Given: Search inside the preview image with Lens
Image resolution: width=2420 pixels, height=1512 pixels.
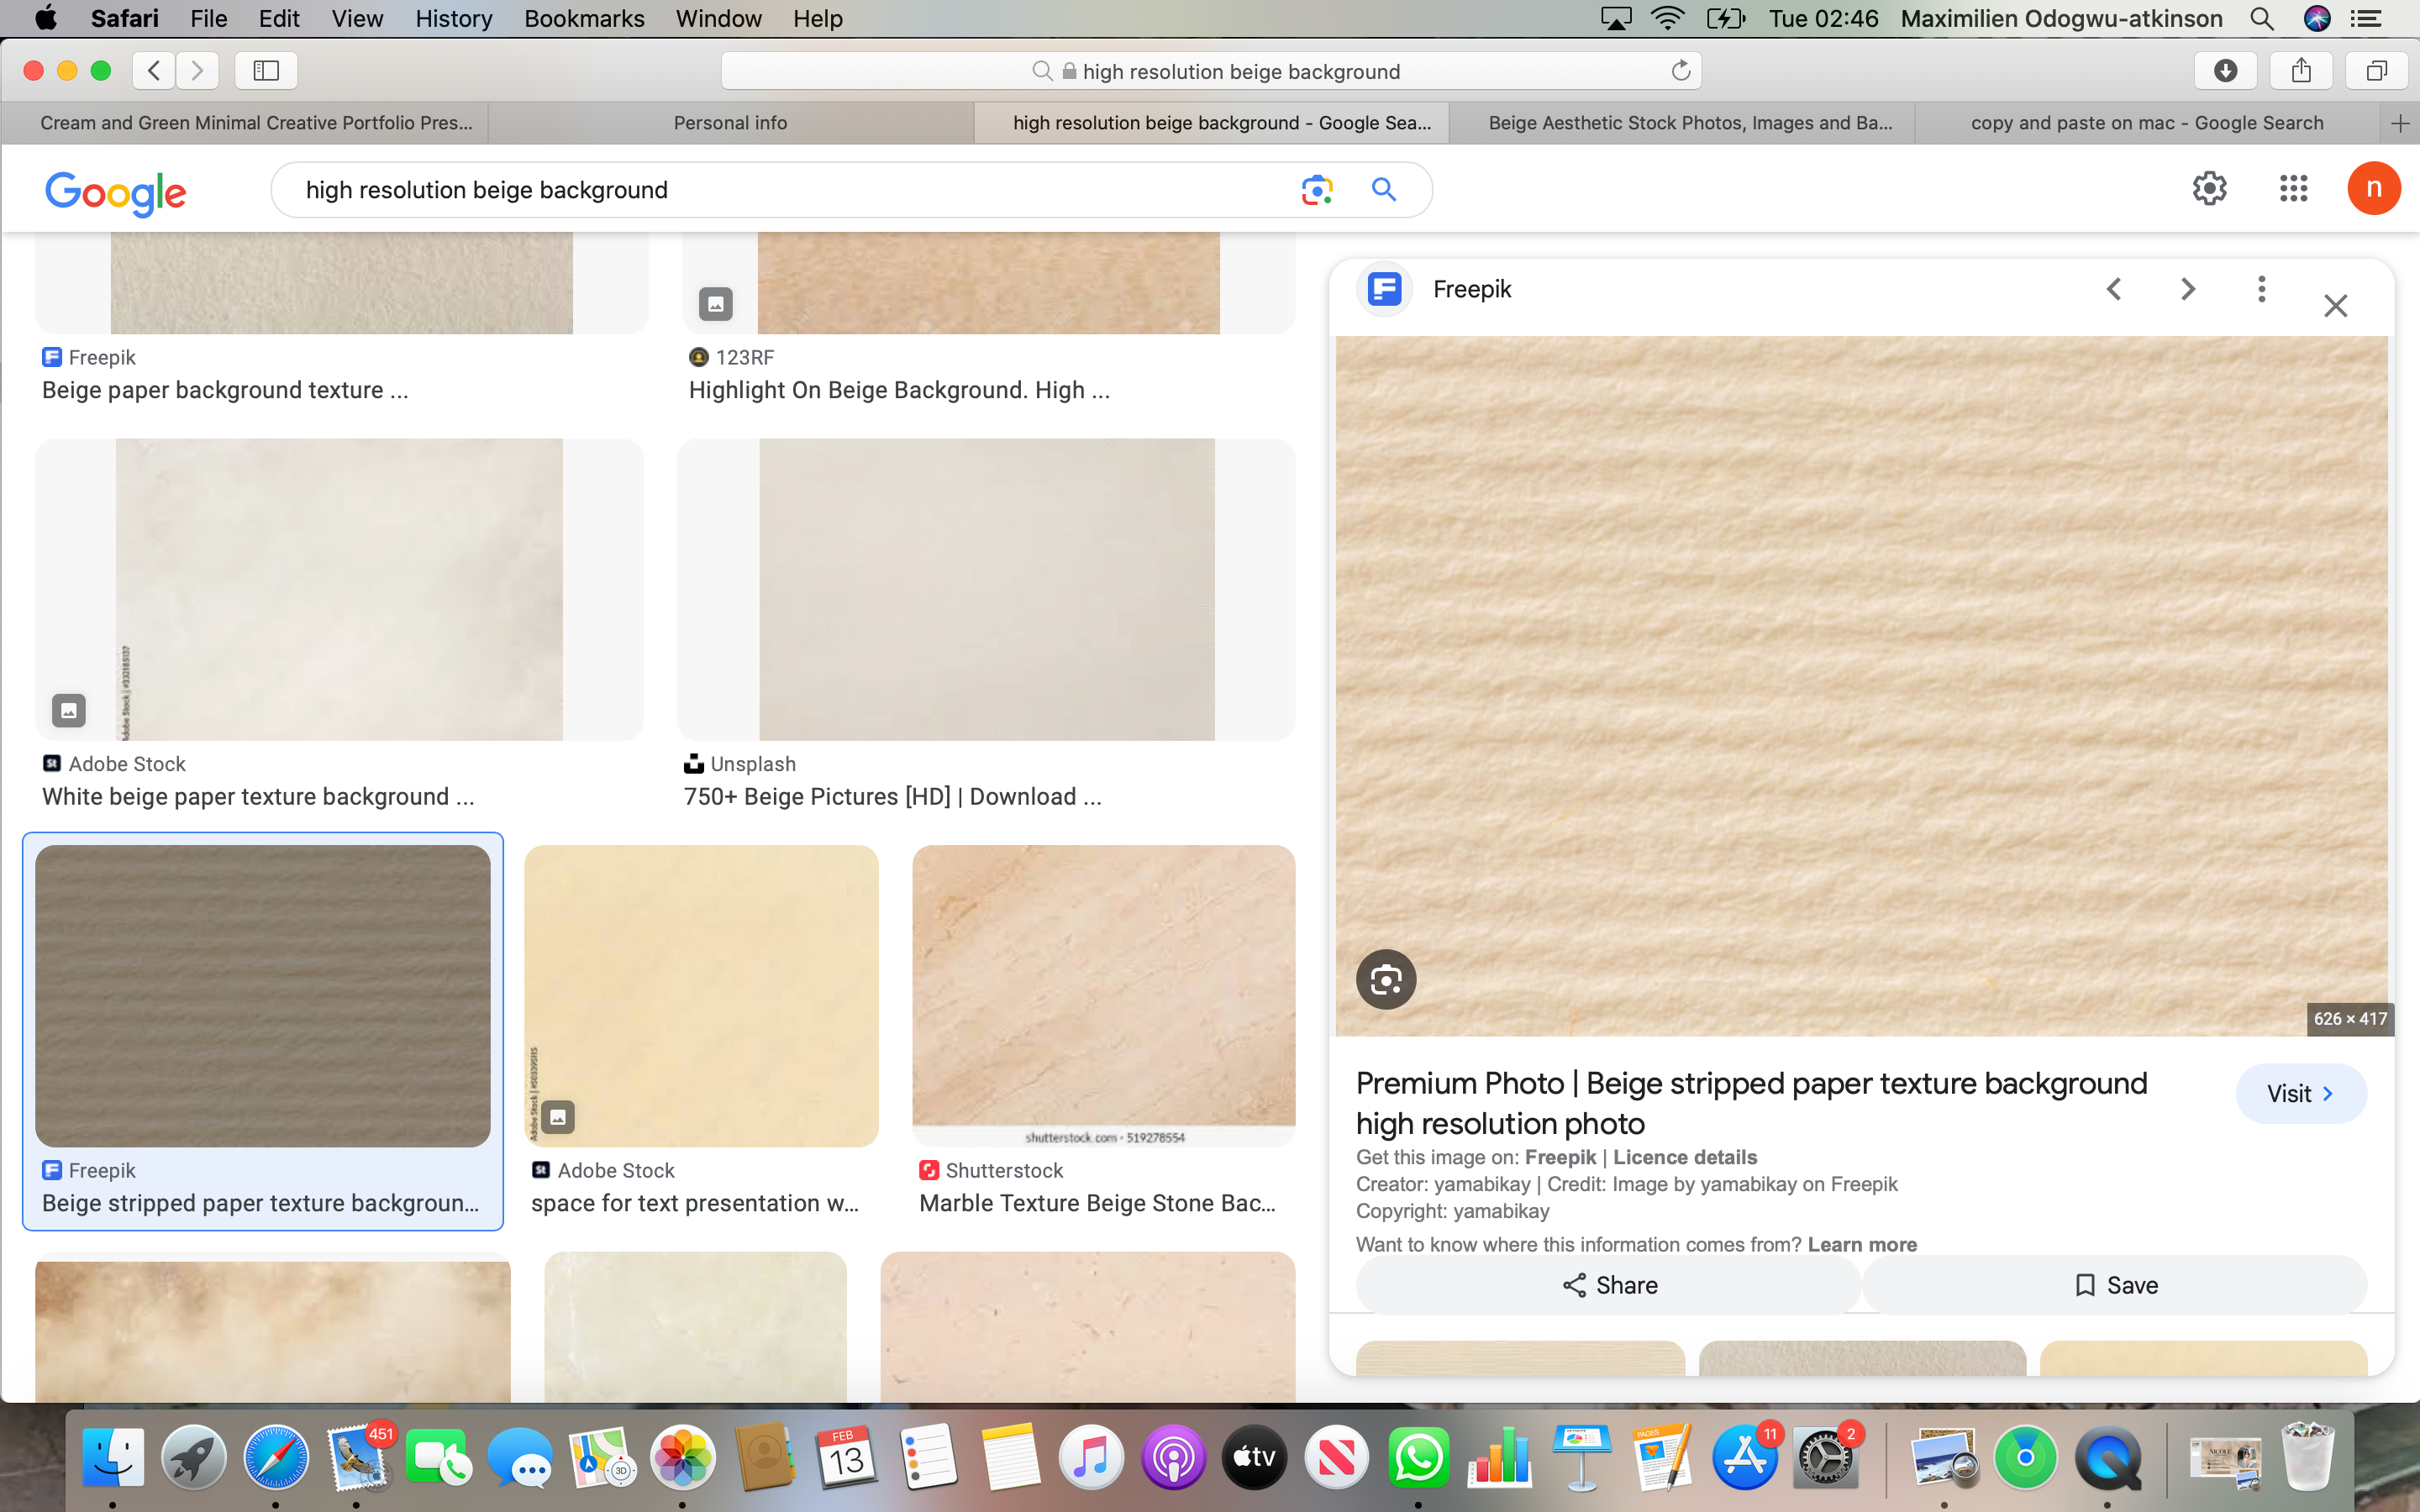Looking at the screenshot, I should point(1386,979).
